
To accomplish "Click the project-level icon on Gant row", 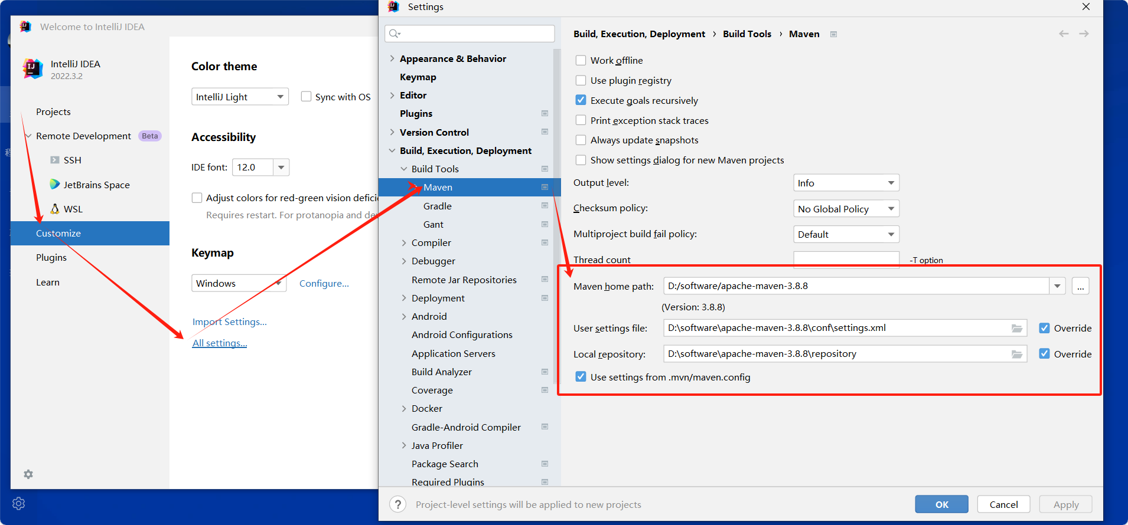I will (x=545, y=224).
